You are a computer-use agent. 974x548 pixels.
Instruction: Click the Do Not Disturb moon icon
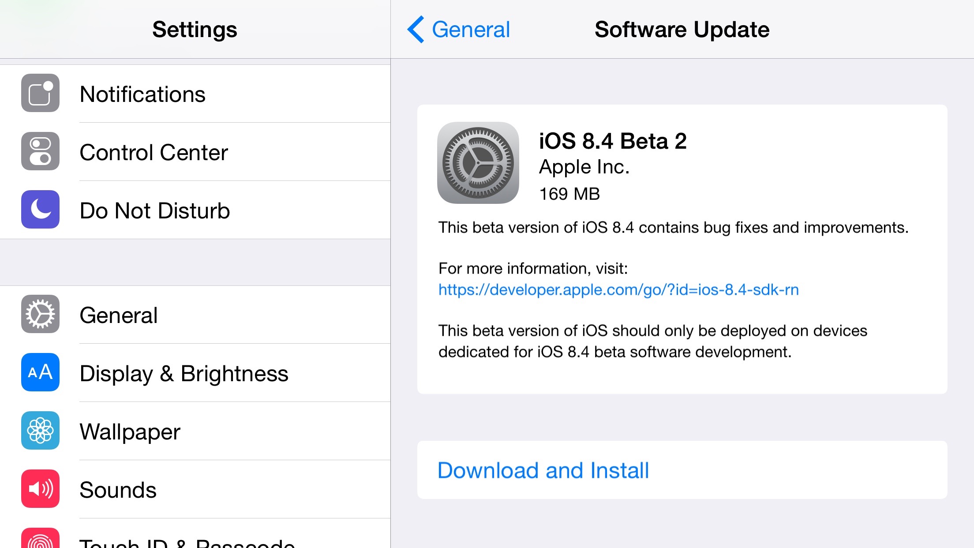[40, 210]
